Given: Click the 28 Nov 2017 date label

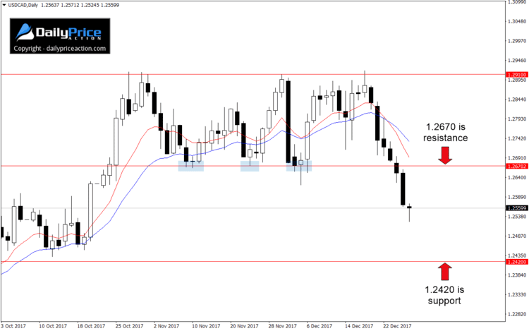Looking at the screenshot, I should (282, 326).
